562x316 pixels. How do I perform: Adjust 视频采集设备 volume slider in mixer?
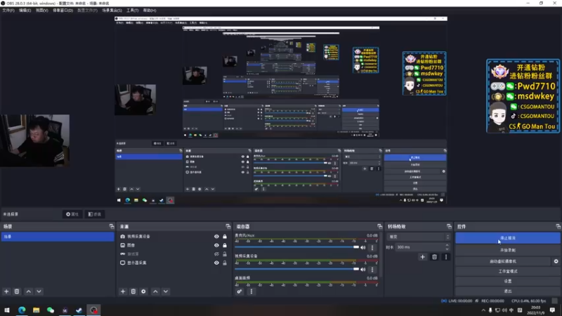pos(296,269)
